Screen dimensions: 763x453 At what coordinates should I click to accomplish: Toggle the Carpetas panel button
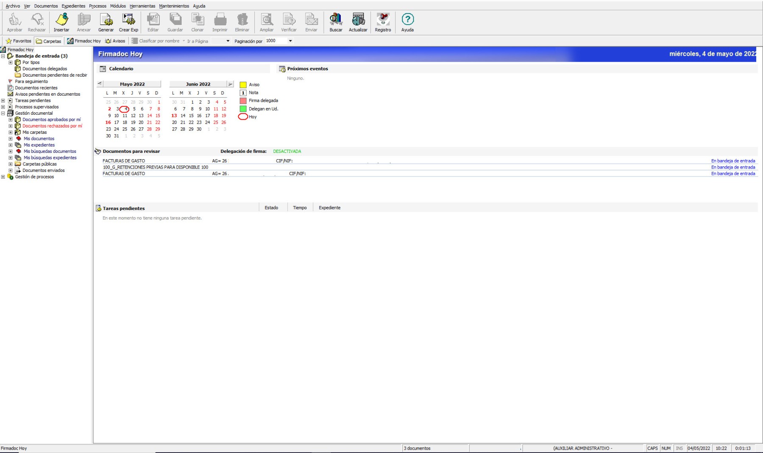click(x=49, y=41)
